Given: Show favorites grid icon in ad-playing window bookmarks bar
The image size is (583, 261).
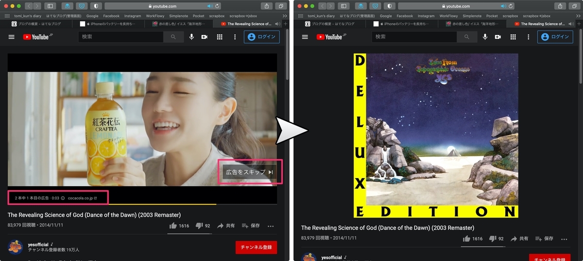Looking at the screenshot, I should click(7, 16).
